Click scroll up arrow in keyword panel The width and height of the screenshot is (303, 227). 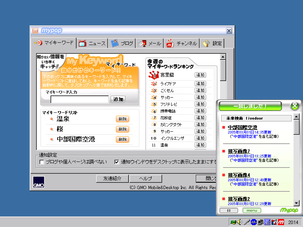coord(223,57)
